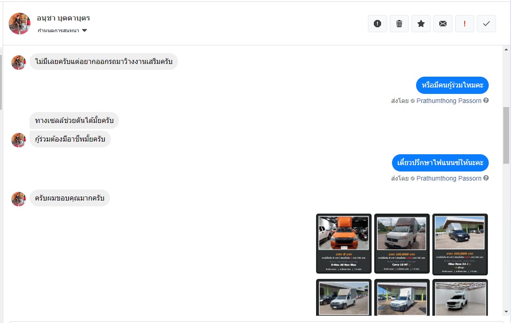
Task: Expand the กำหนดการสนทนา dropdown
Action: click(x=62, y=30)
